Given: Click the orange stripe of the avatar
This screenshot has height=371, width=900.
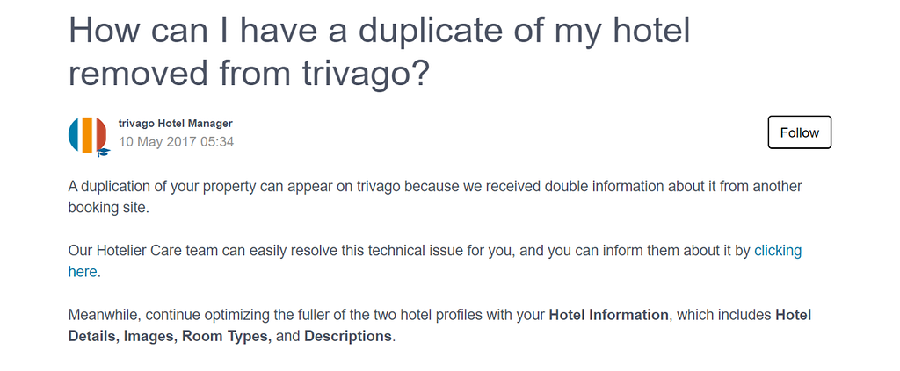Looking at the screenshot, I should [88, 135].
